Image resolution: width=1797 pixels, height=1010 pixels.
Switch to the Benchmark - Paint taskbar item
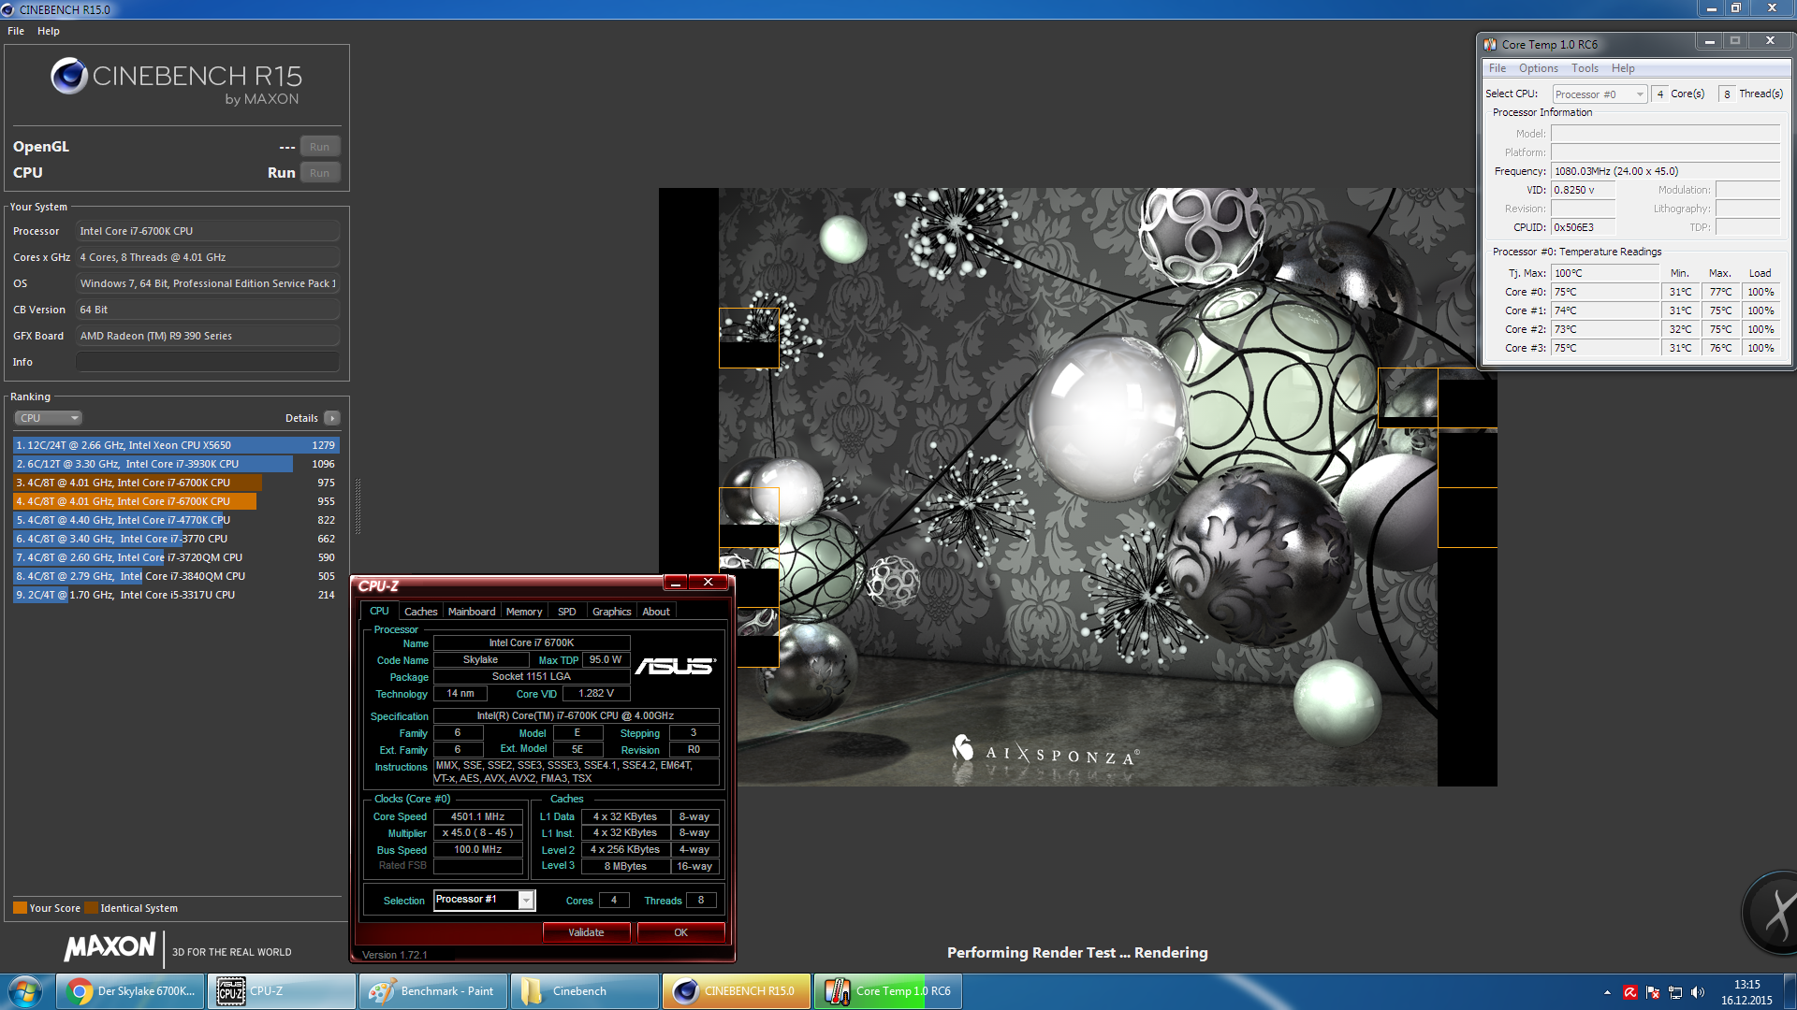click(433, 991)
